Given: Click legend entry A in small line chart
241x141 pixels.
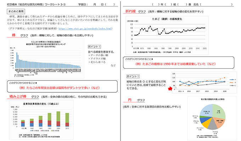Looking at the screenshot, I should coord(233,80).
